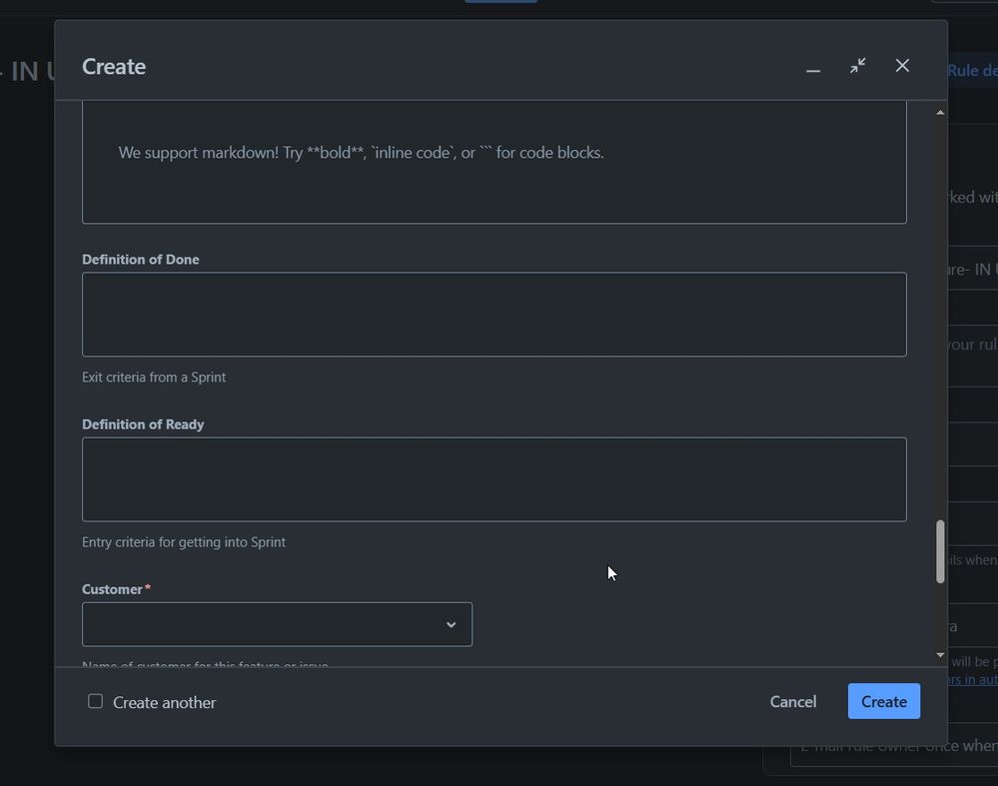Image resolution: width=998 pixels, height=786 pixels.
Task: Open the Customer dropdown
Action: [x=277, y=624]
